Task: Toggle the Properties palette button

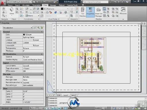Action: pyautogui.click(x=90, y=12)
